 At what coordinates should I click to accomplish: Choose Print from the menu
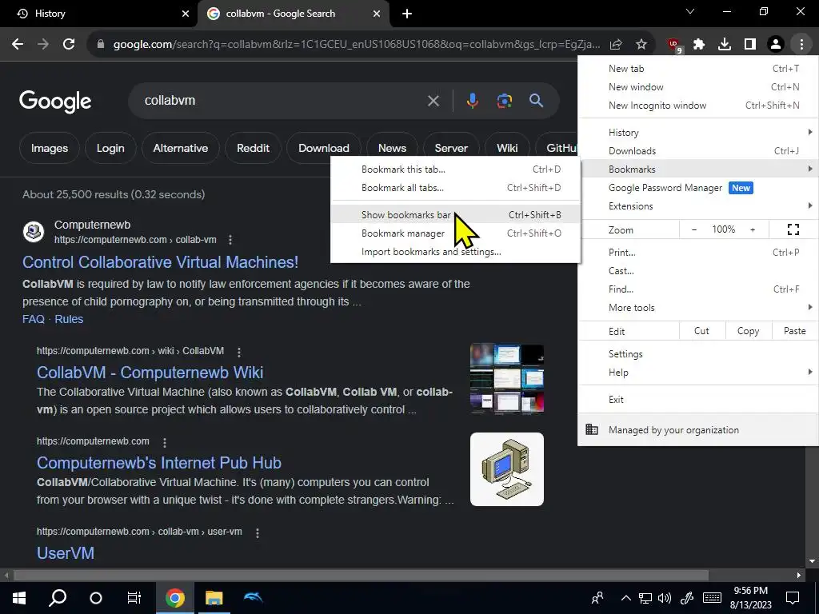697,253
